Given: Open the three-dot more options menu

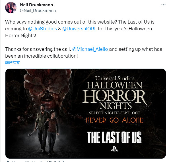Looking at the screenshot, I should [x=163, y=5].
